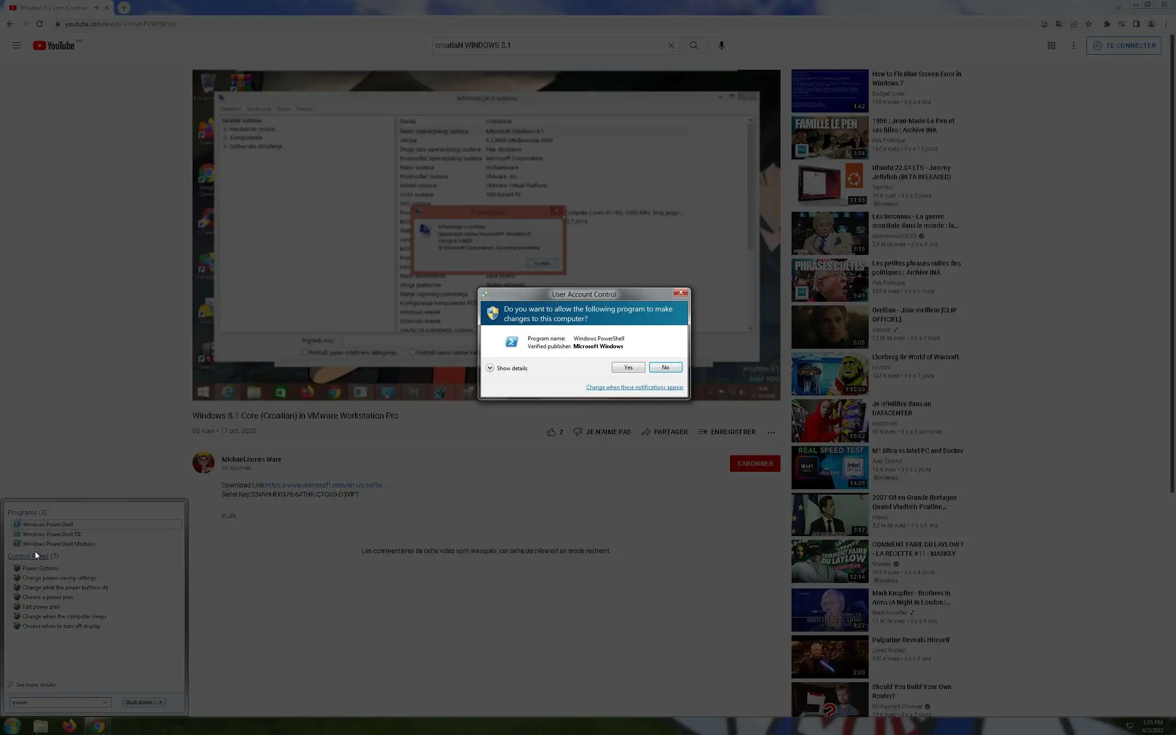Click the Start menu search field

[56, 702]
